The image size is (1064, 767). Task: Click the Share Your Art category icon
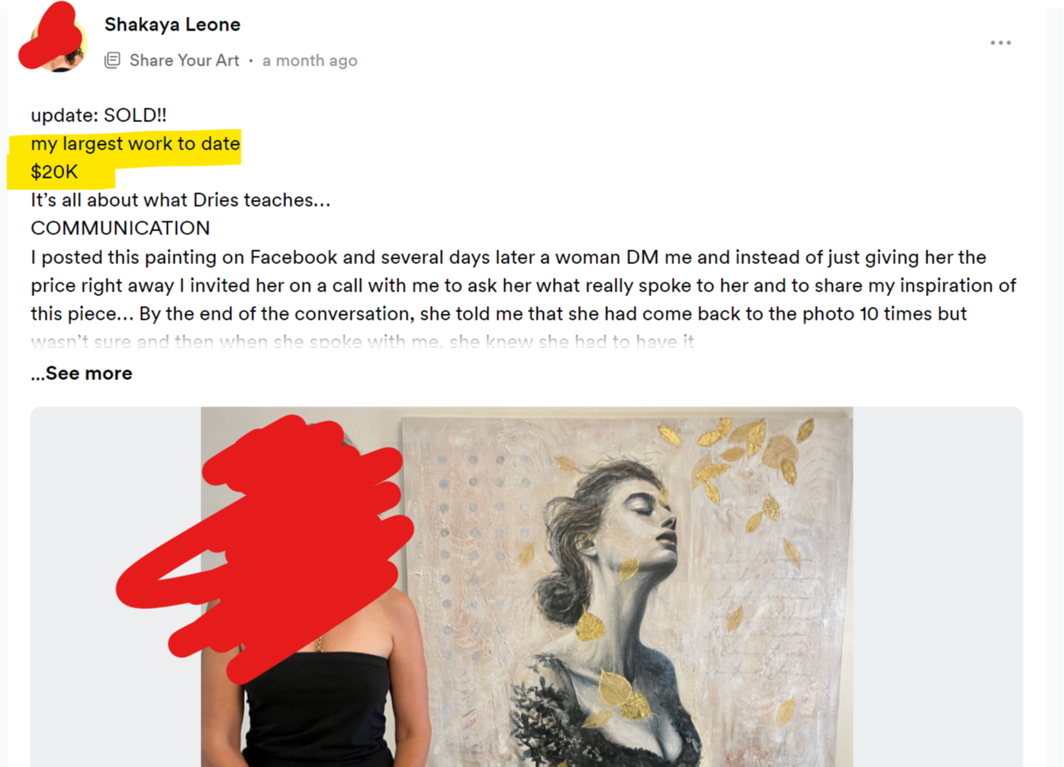coord(112,60)
